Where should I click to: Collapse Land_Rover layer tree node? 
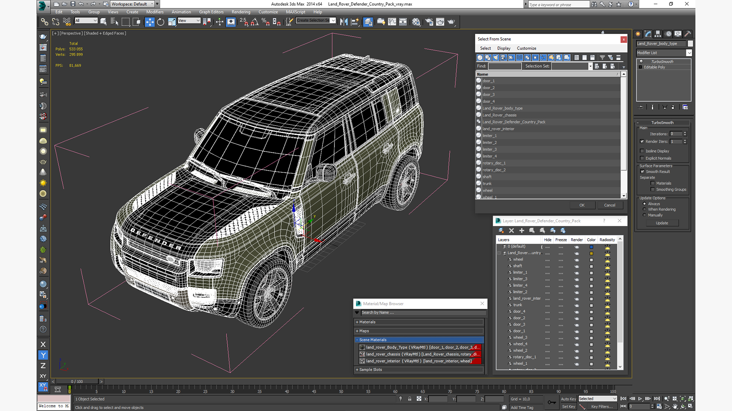[499, 253]
